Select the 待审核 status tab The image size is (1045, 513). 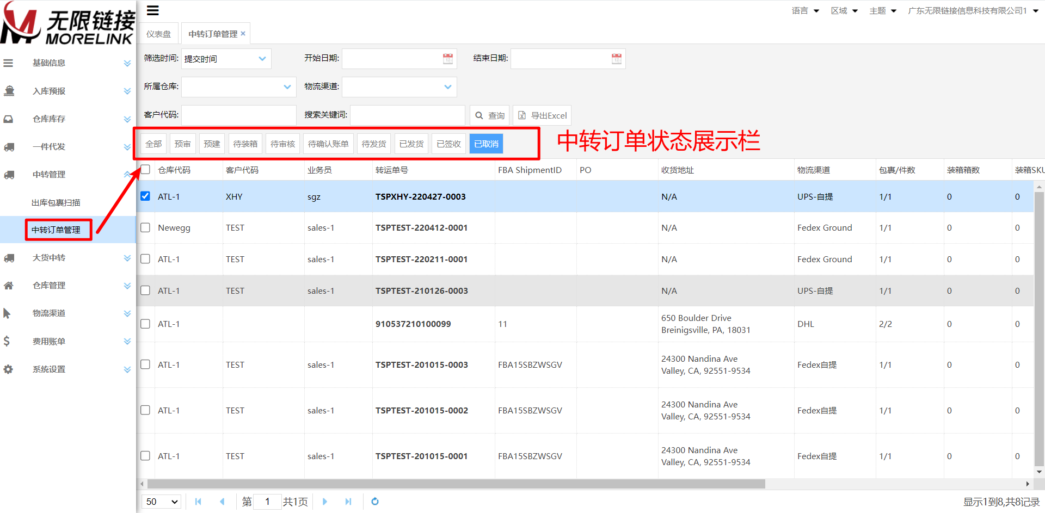(x=282, y=144)
